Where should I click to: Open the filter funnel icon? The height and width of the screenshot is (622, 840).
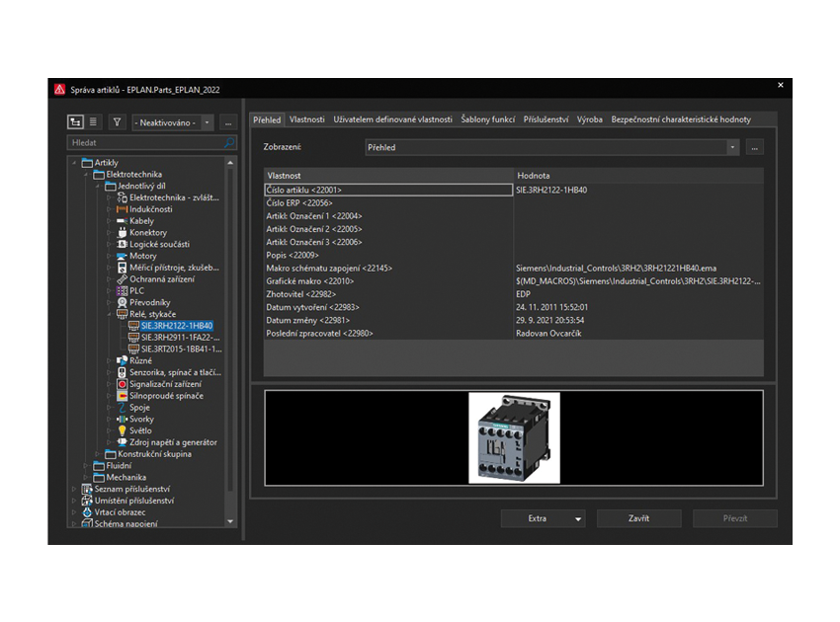pyautogui.click(x=117, y=122)
